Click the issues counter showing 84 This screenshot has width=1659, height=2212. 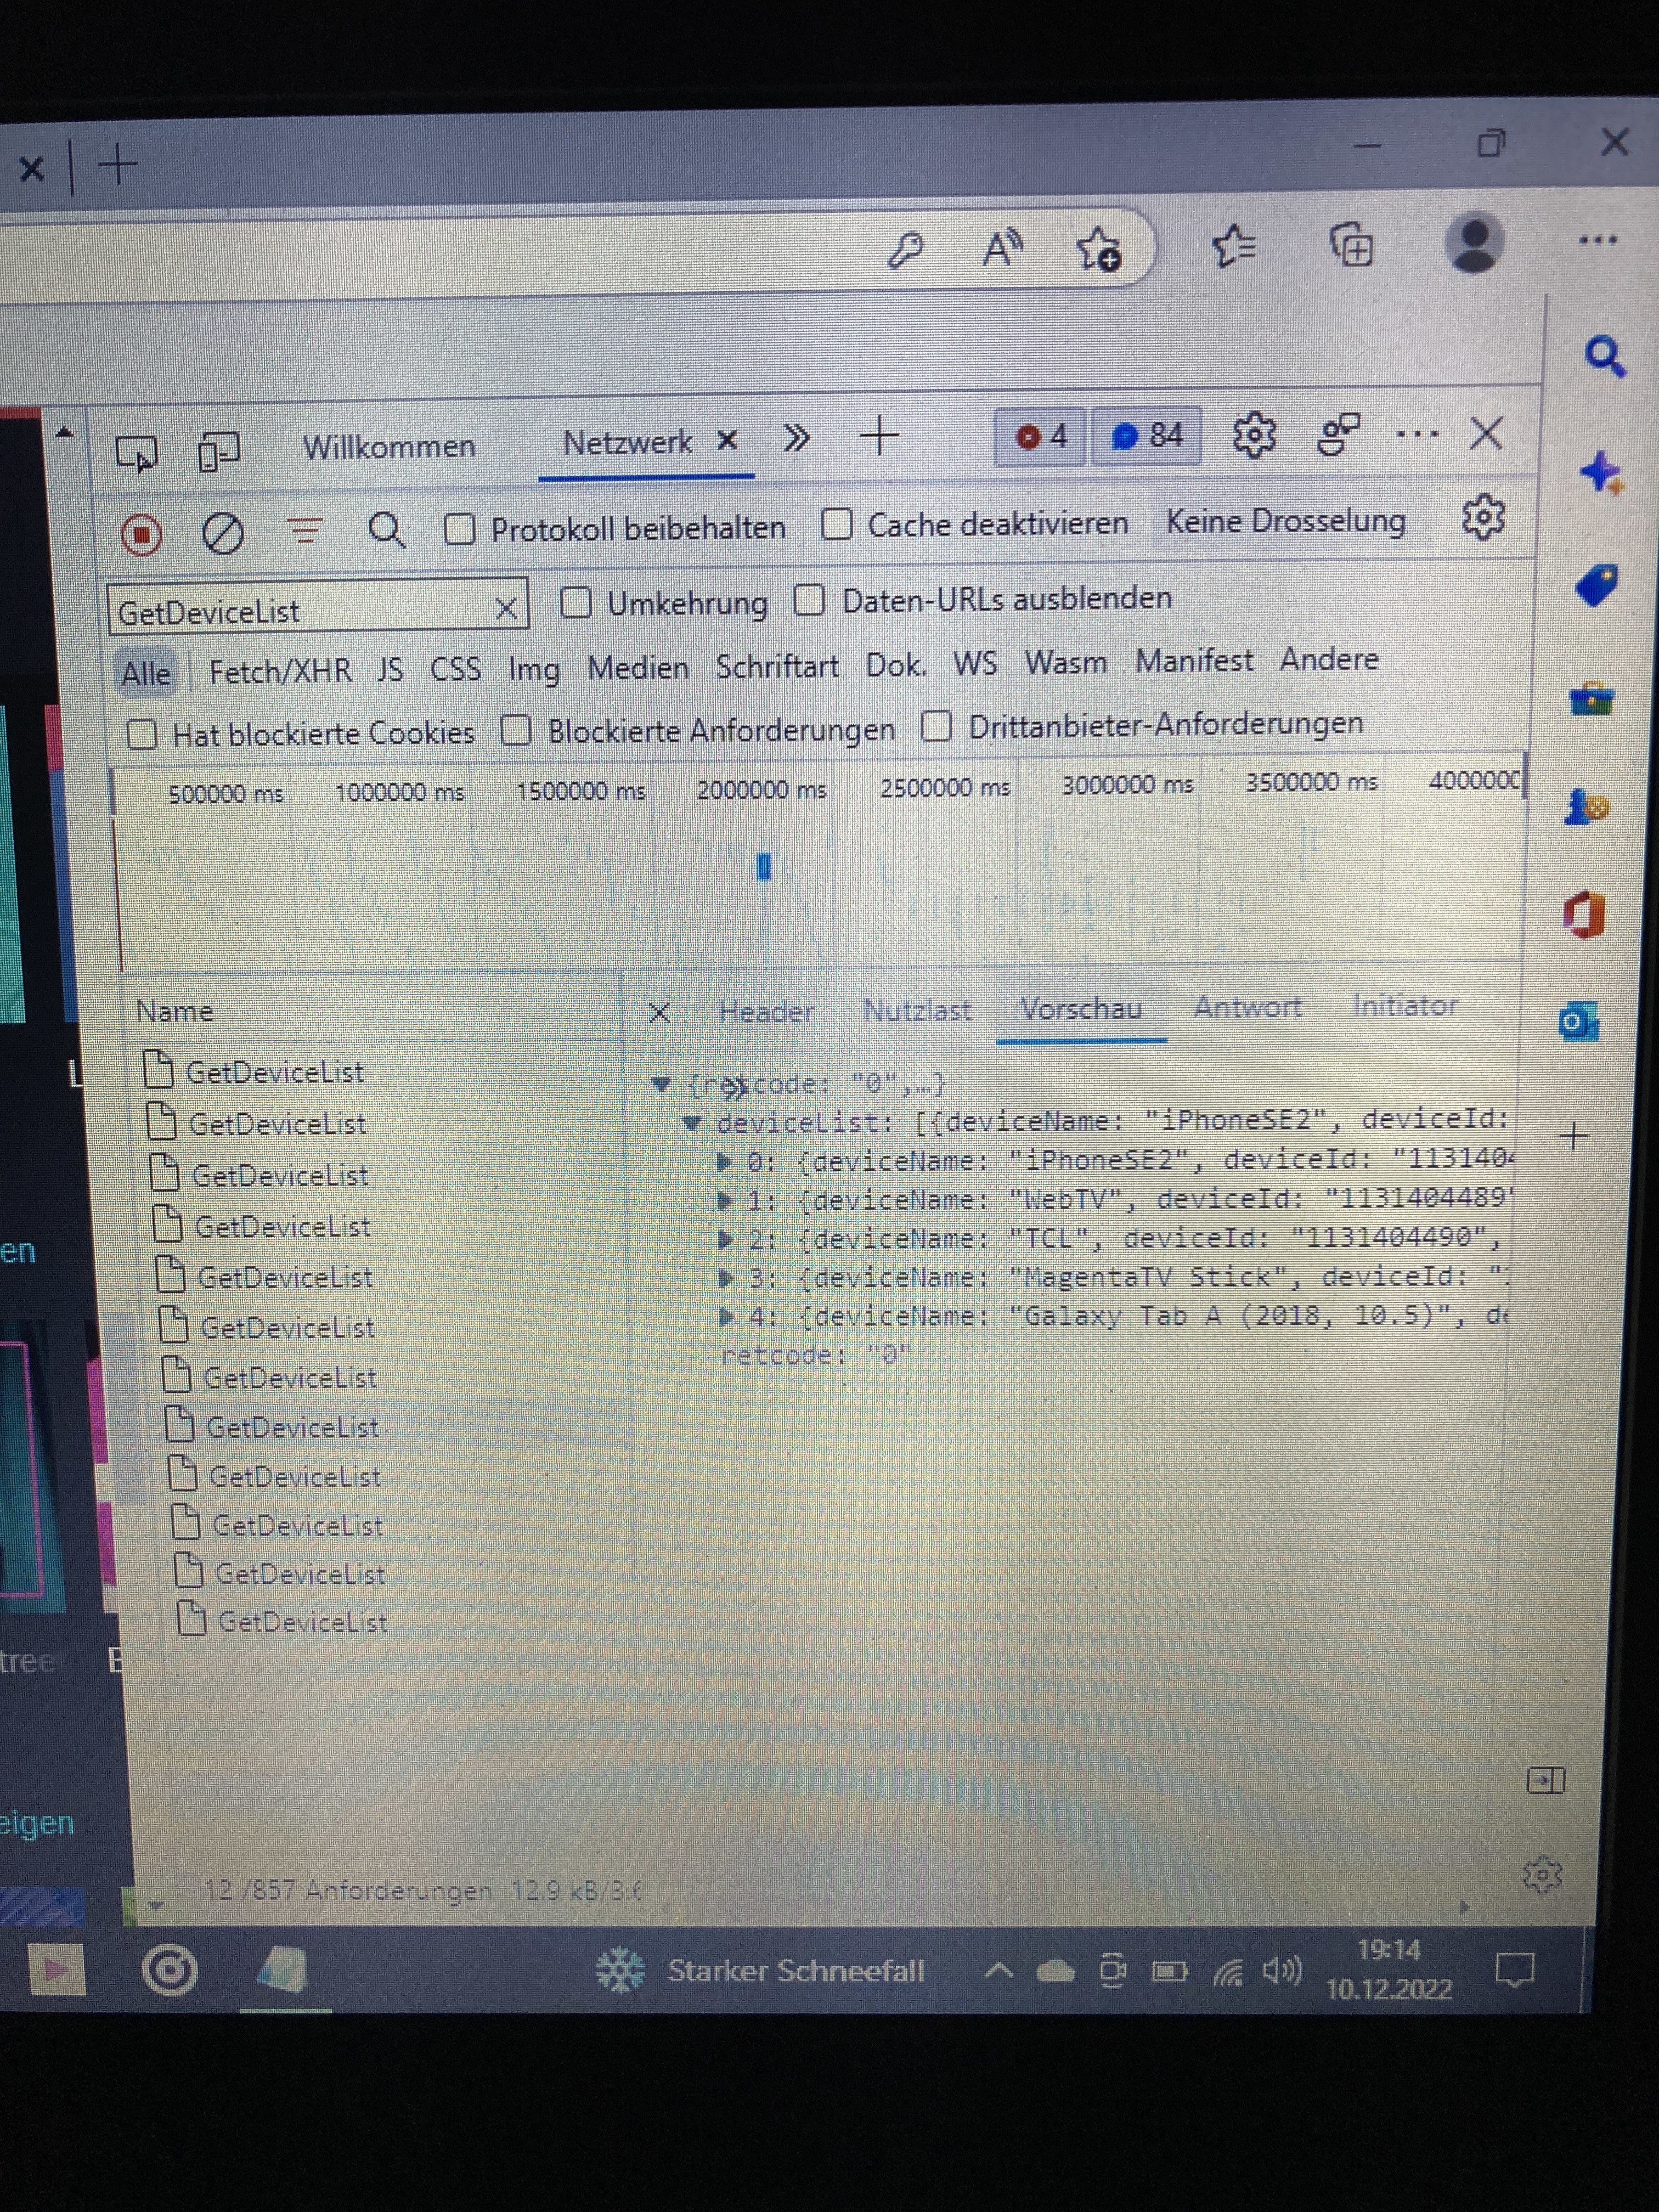click(1147, 435)
